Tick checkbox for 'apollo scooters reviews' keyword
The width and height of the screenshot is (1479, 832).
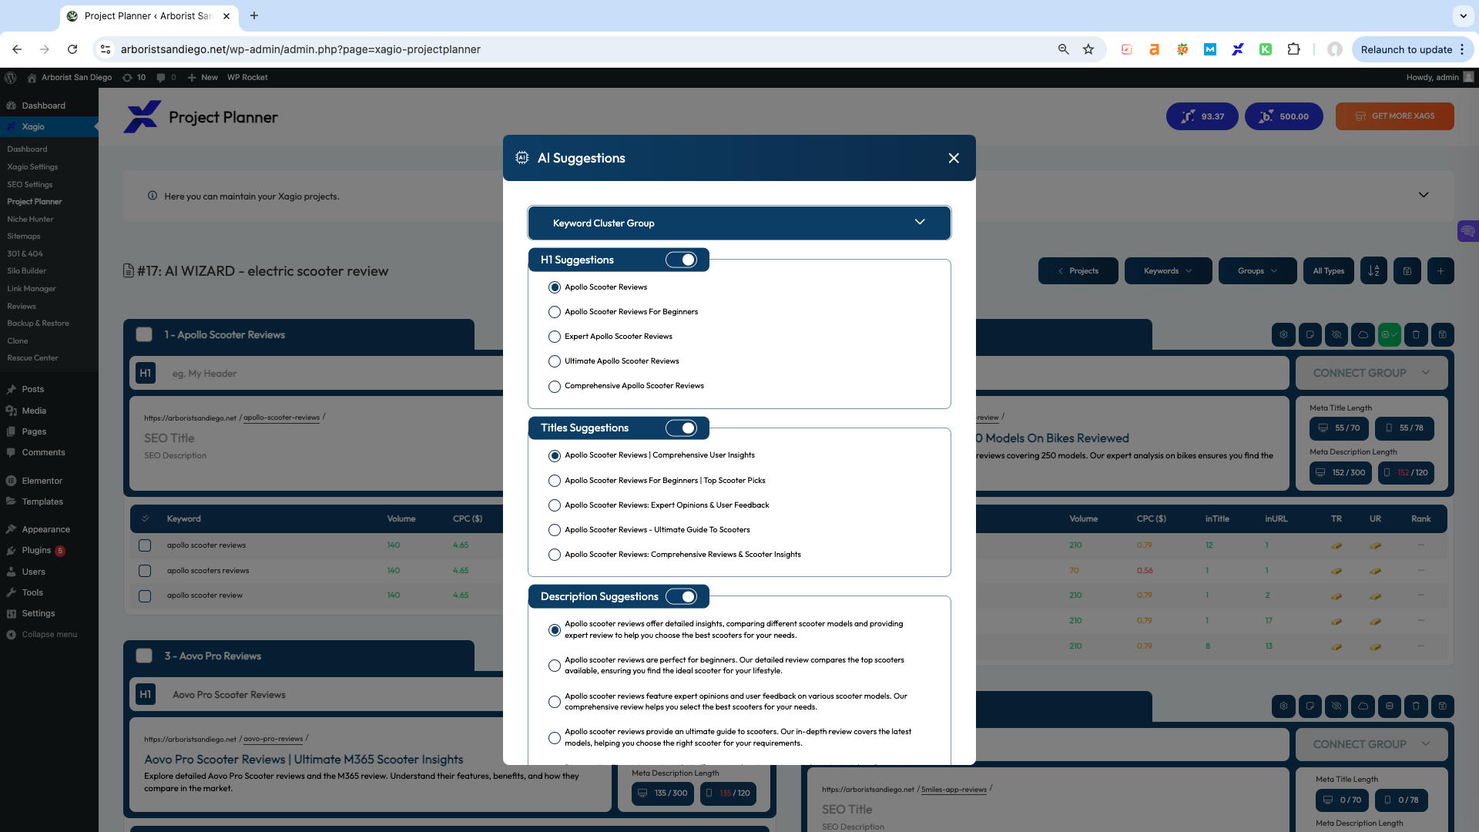145,571
